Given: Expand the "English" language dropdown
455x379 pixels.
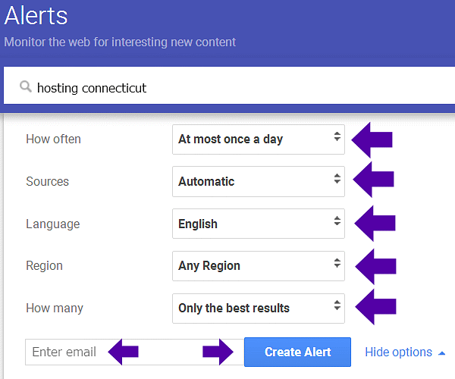Looking at the screenshot, I should (250, 224).
